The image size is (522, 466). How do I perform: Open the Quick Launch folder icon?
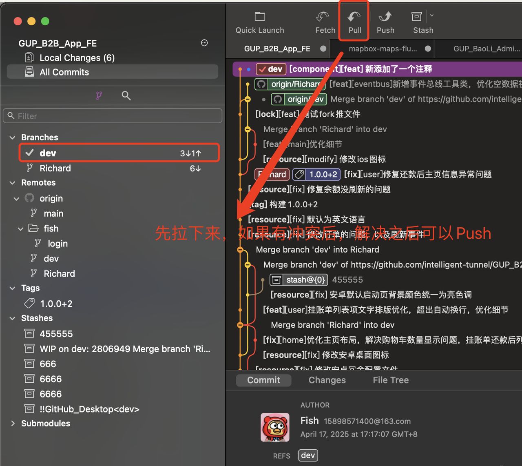[260, 16]
